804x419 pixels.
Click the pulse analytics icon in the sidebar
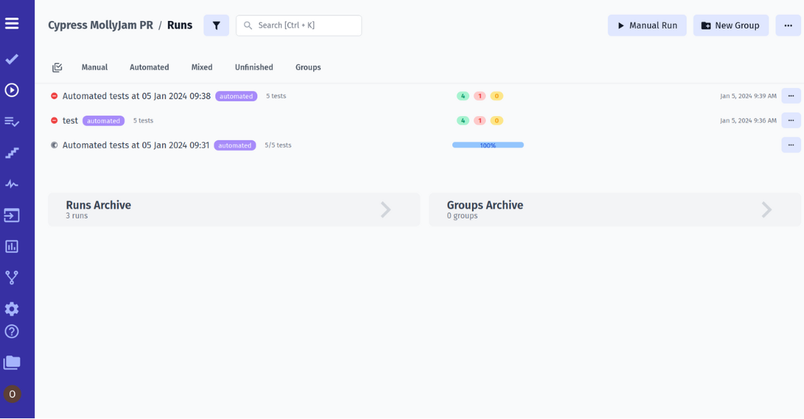click(11, 184)
